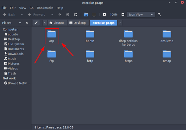The image size is (186, 130).
Task: Open Pictures in sidebar
Action: click(12, 64)
